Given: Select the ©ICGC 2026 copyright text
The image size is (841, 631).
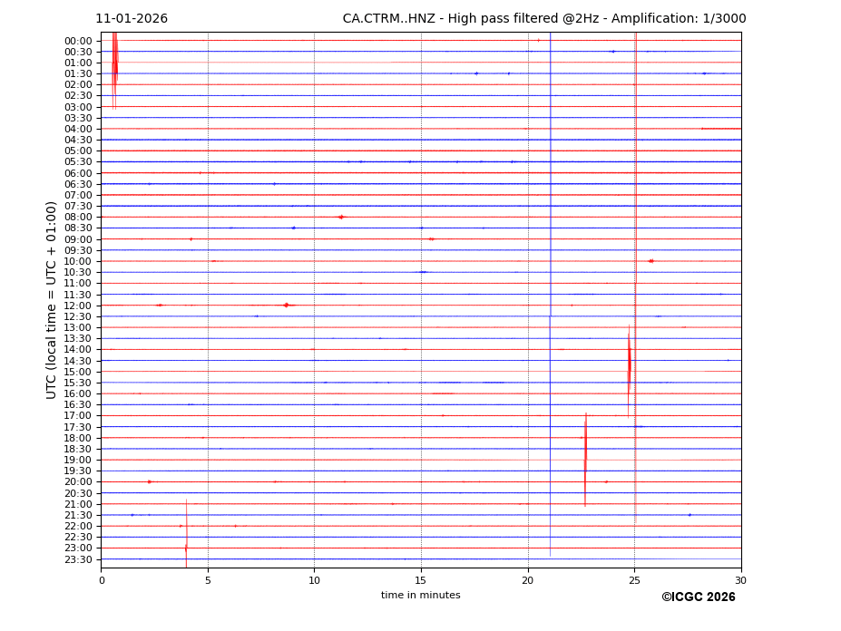Looking at the screenshot, I should tap(698, 597).
